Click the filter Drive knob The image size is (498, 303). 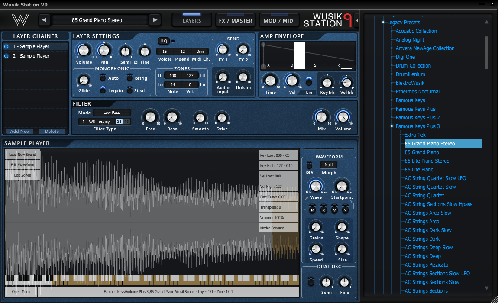click(x=222, y=118)
